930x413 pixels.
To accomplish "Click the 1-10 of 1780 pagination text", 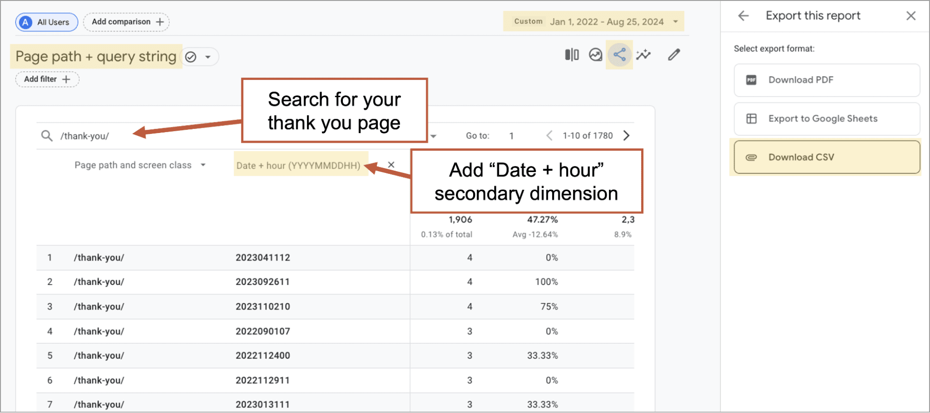I will point(588,135).
